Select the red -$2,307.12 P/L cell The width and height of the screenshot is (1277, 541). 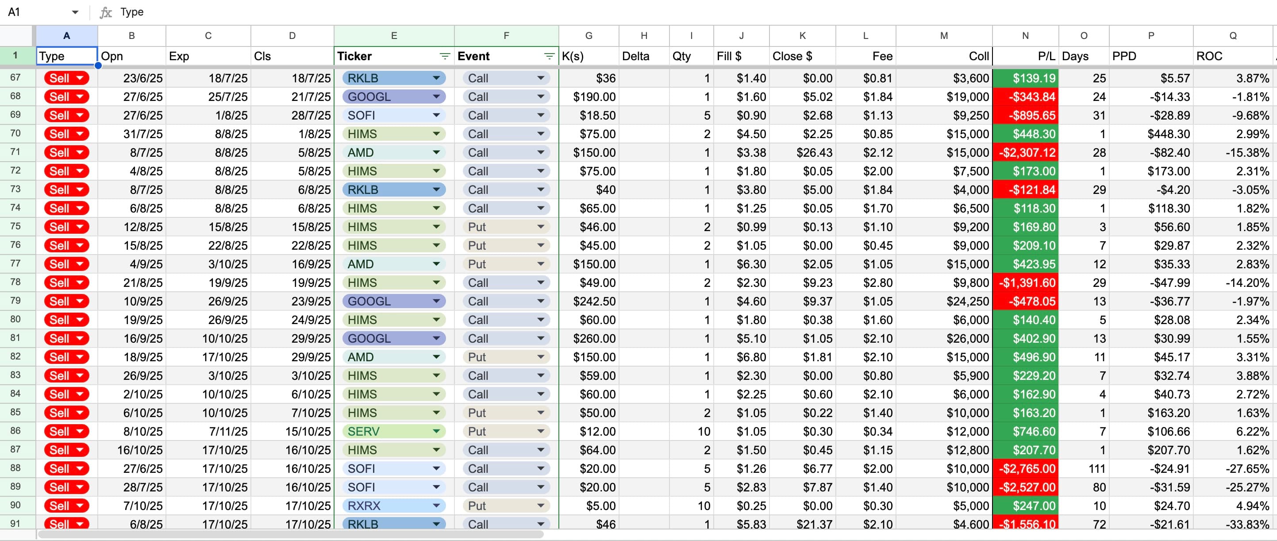pos(1025,152)
